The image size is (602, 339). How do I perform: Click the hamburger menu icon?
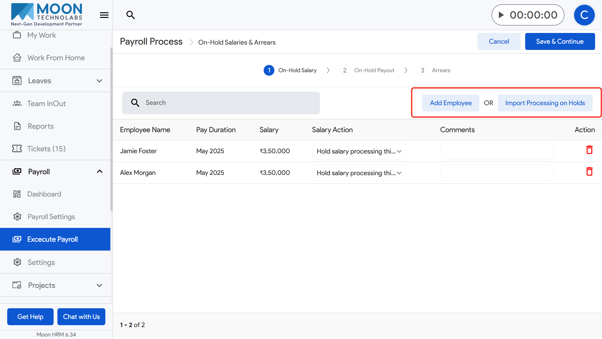coord(104,15)
